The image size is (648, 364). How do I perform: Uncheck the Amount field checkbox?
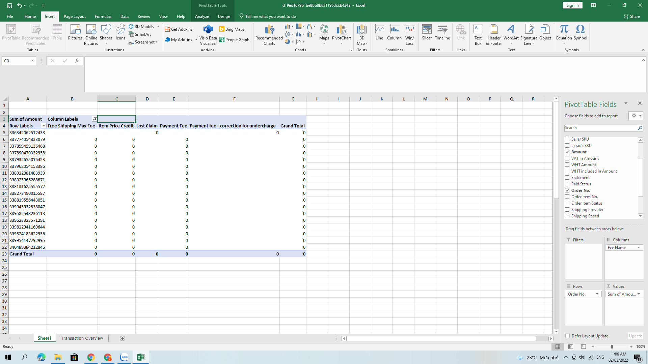[567, 152]
